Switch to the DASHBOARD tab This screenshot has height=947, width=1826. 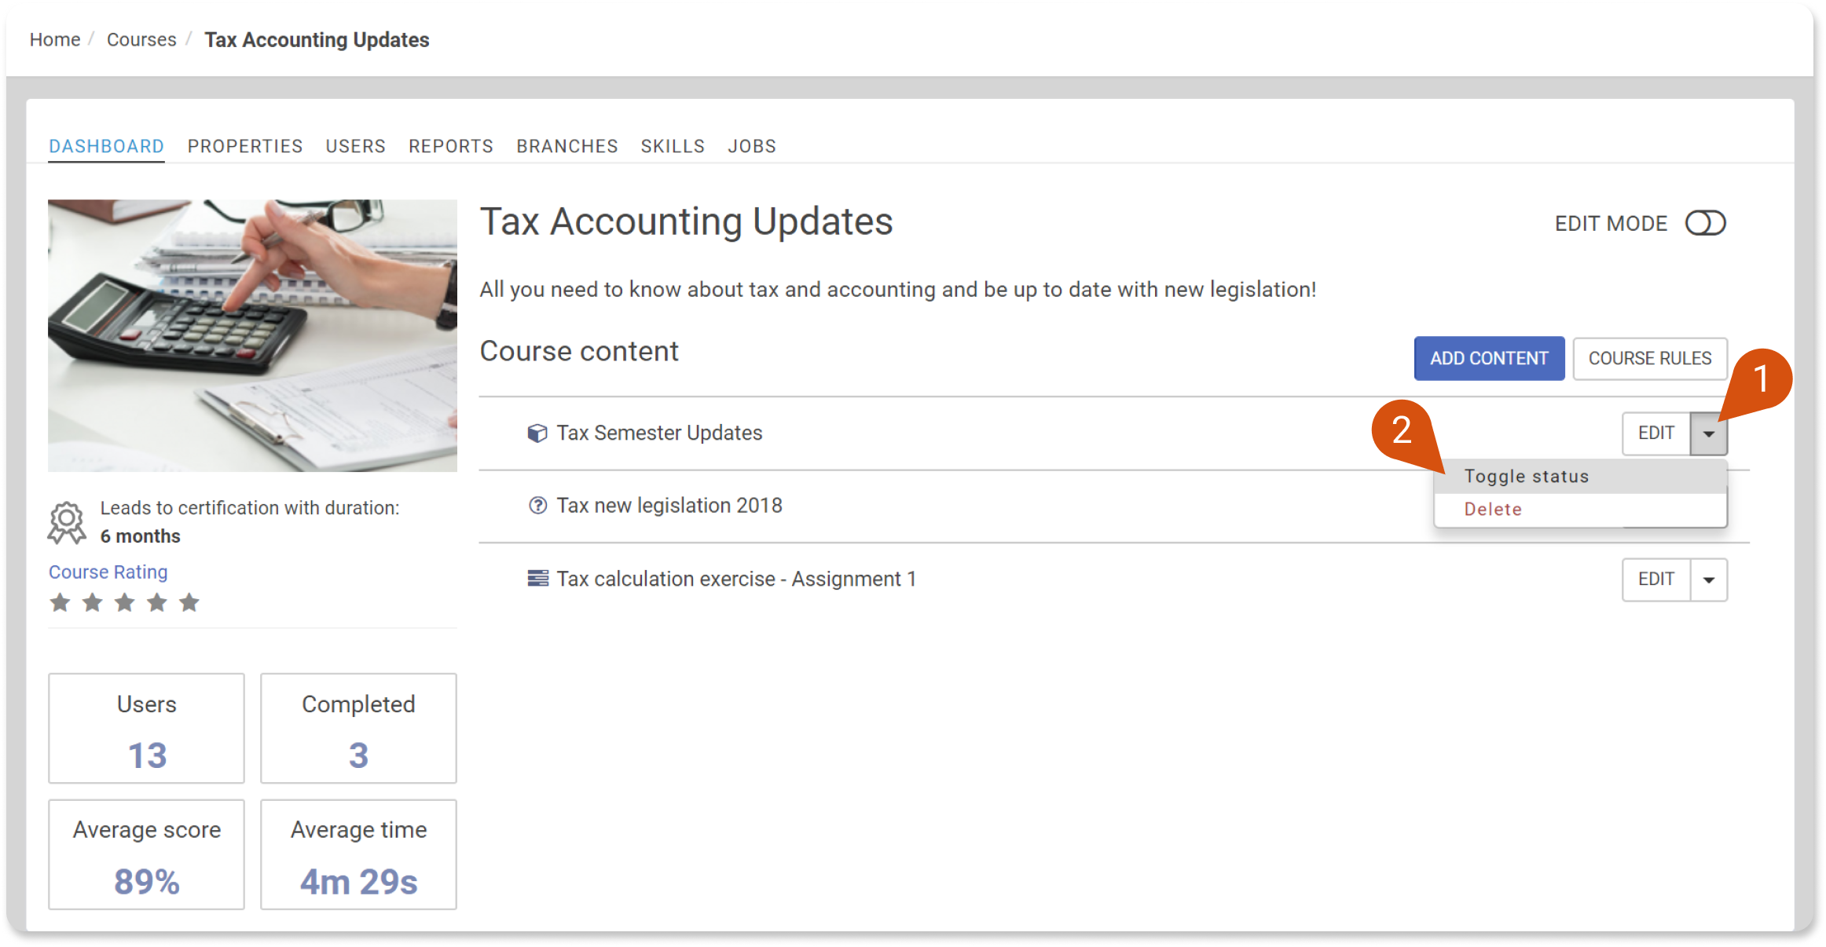[x=106, y=146]
